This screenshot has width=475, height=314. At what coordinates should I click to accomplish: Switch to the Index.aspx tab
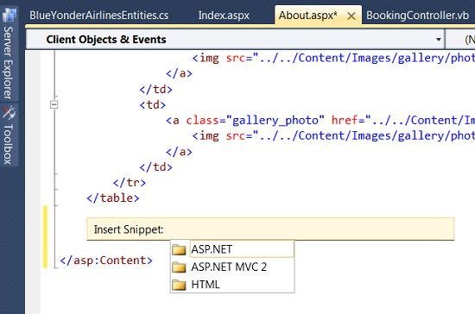224,16
